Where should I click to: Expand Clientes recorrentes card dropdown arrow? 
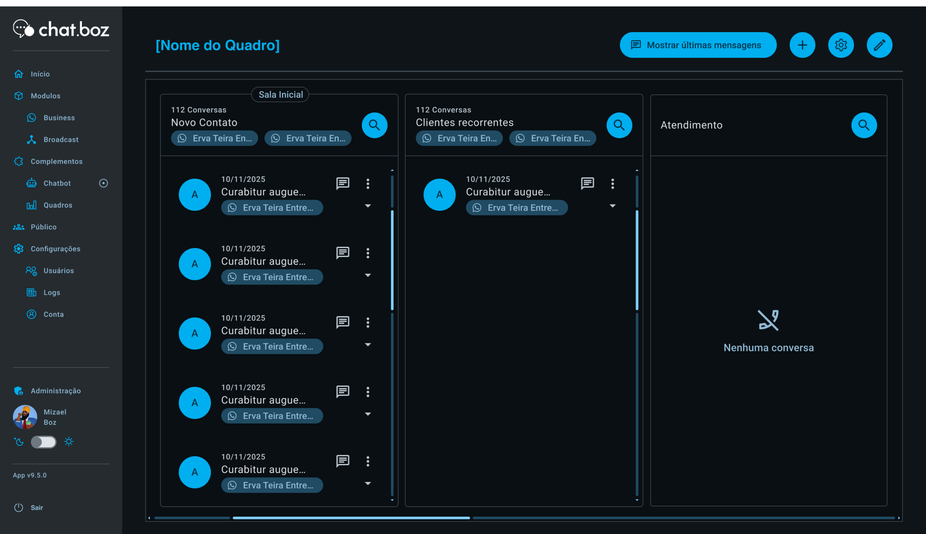coord(612,206)
